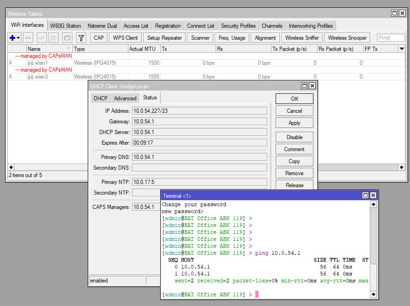The width and height of the screenshot is (410, 306).
Task: Open Interworking Profiles tab
Action: click(311, 26)
